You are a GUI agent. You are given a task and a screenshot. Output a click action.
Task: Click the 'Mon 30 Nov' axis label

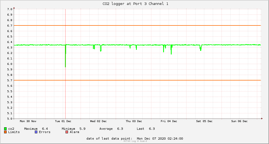[28, 121]
